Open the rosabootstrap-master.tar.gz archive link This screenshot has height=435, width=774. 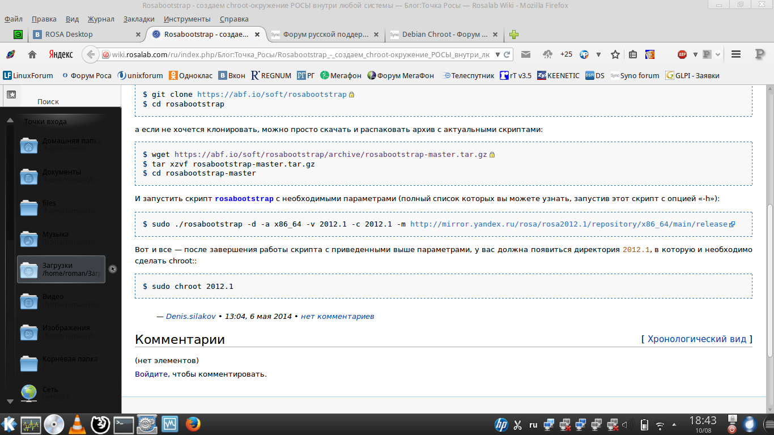pos(331,154)
